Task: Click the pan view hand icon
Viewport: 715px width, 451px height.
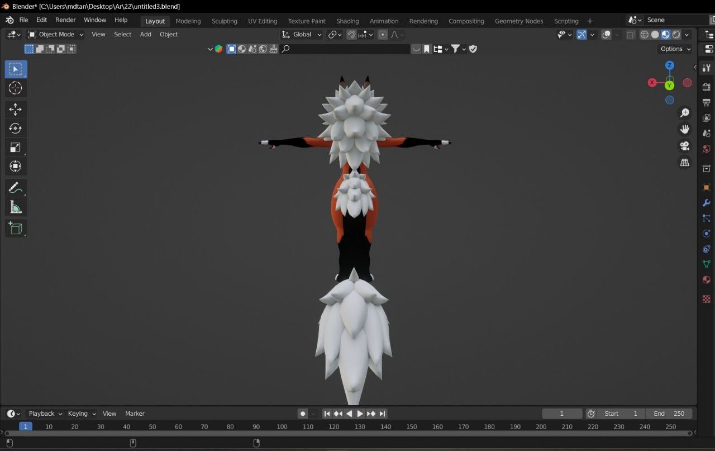Action: [685, 129]
